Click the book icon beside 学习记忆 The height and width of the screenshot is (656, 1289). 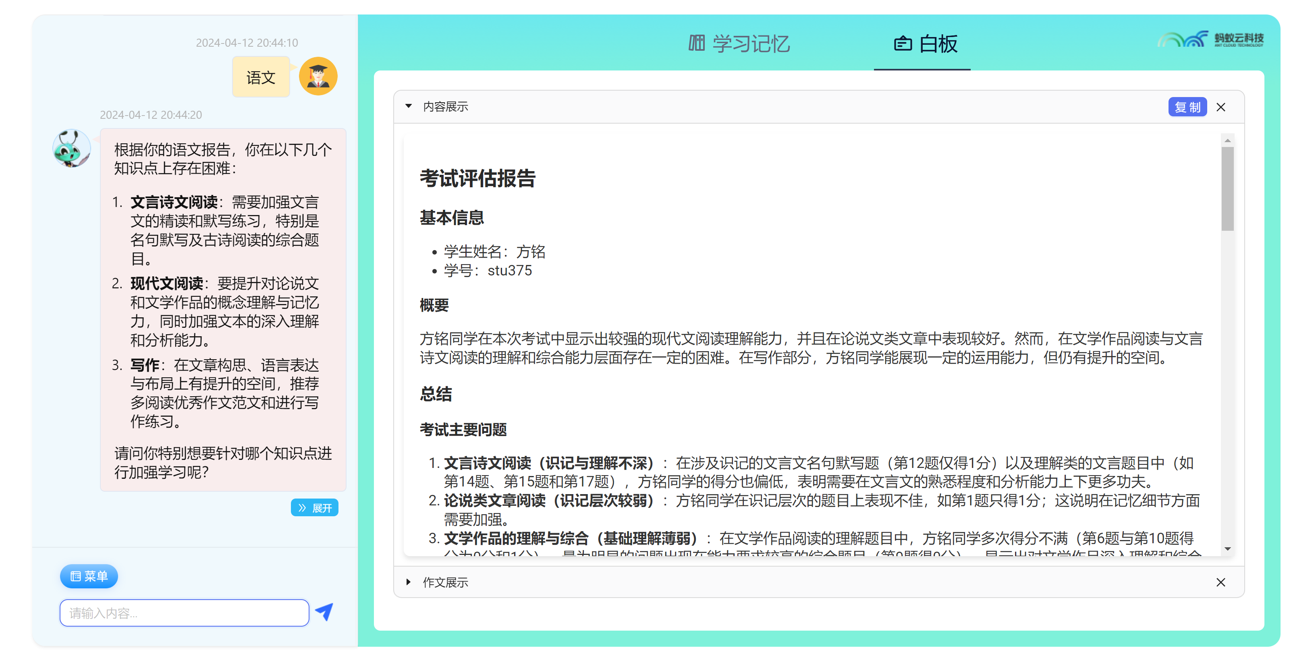(697, 43)
